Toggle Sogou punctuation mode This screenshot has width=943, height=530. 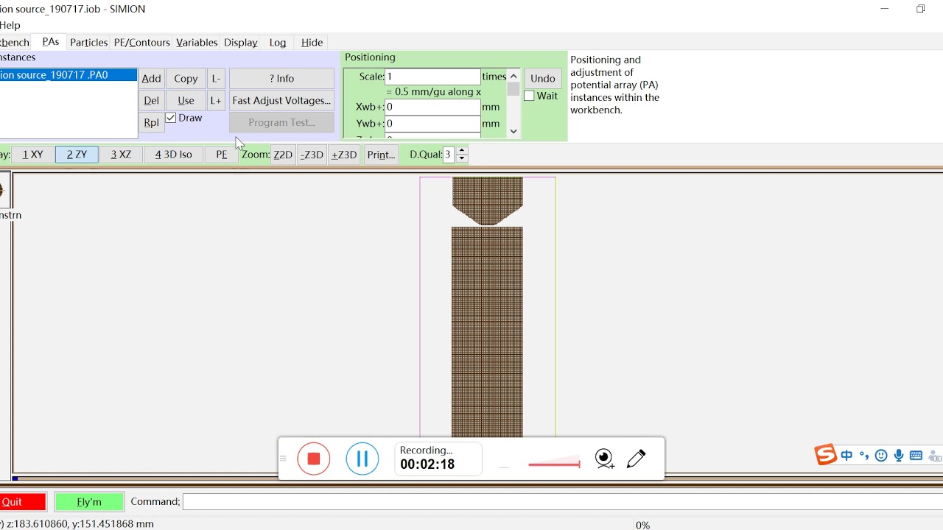[864, 456]
